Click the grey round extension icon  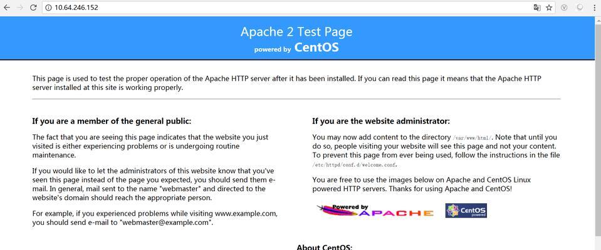click(580, 7)
